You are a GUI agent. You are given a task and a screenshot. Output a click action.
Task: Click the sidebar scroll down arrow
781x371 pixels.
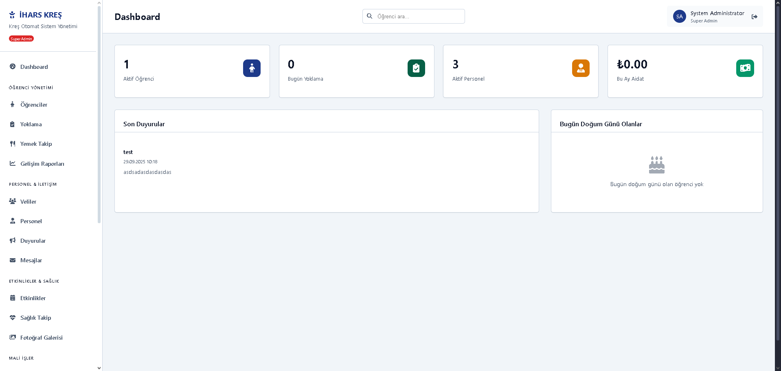tap(99, 368)
